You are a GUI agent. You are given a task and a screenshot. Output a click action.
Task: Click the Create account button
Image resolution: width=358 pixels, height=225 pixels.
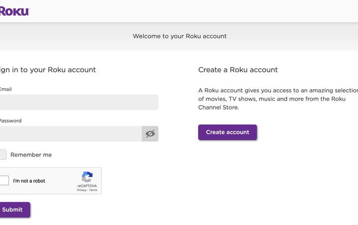coord(227,132)
